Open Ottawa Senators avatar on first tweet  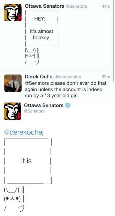[13, 13]
